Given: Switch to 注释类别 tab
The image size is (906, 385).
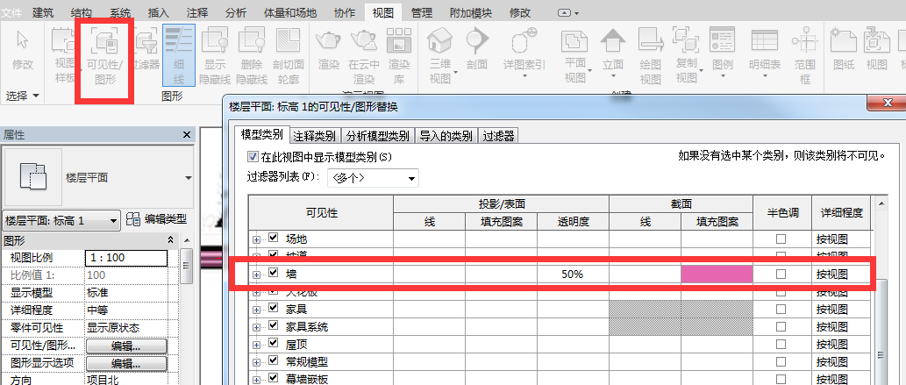Looking at the screenshot, I should tap(314, 136).
